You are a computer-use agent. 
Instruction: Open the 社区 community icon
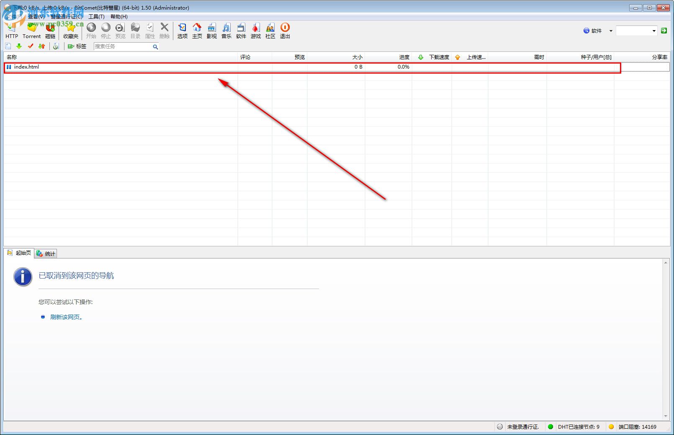click(270, 31)
